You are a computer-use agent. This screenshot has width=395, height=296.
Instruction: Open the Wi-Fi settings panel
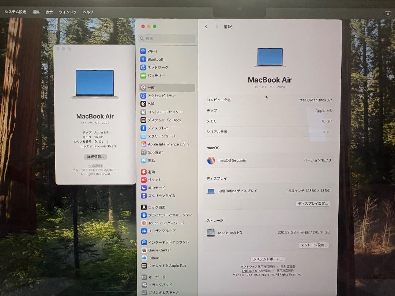tap(152, 51)
